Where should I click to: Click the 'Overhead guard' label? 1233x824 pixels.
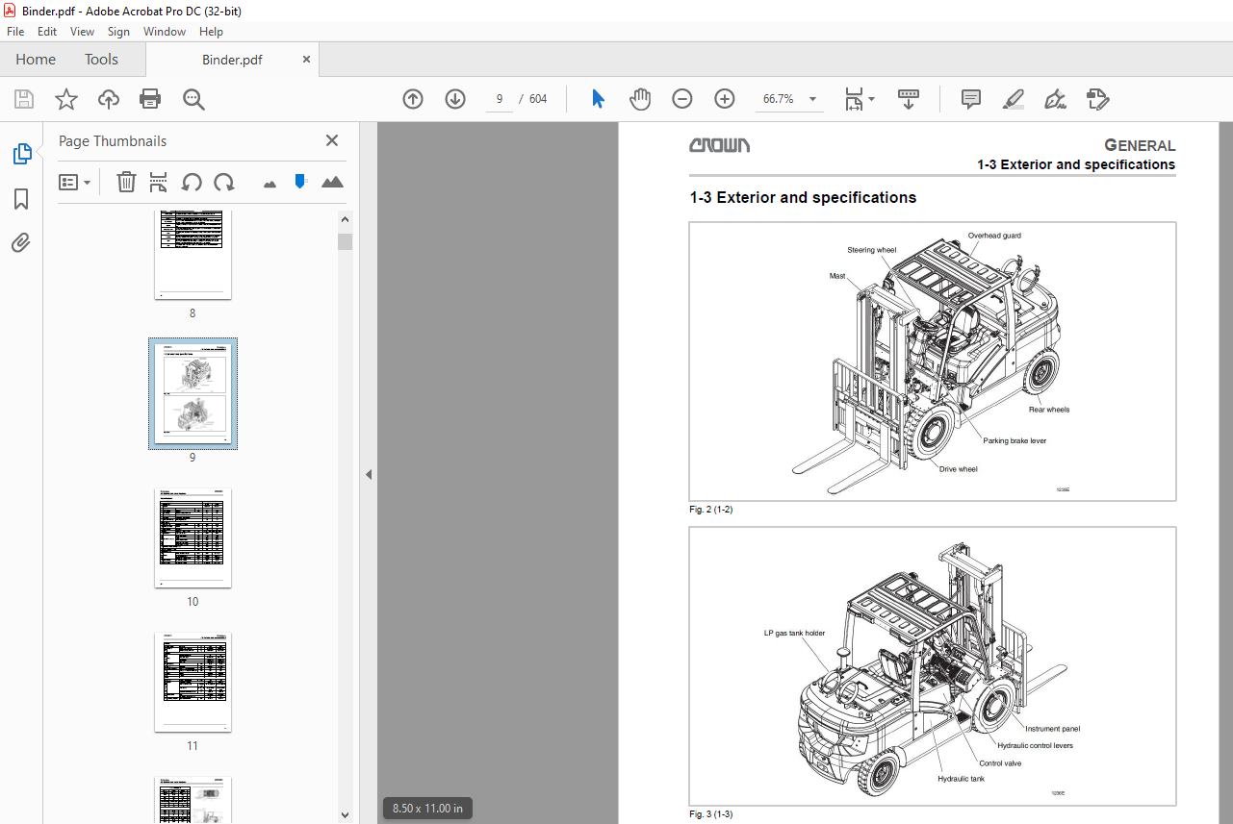coord(994,236)
